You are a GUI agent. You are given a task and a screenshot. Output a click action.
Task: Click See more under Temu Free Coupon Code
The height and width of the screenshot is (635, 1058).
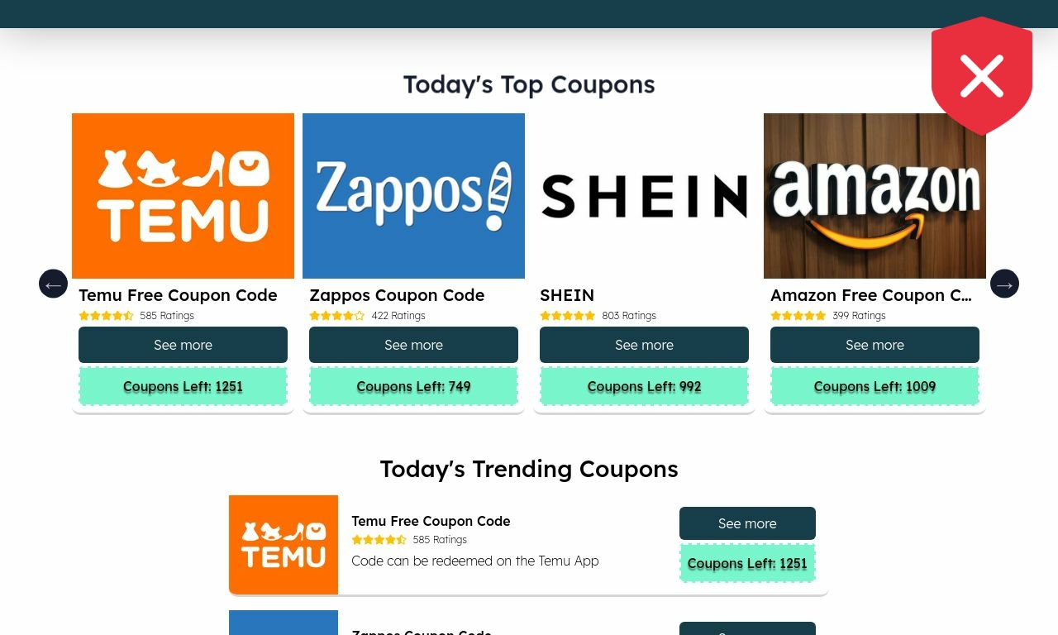183,345
